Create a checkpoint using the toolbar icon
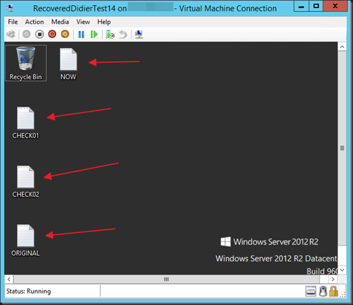 tap(111, 35)
